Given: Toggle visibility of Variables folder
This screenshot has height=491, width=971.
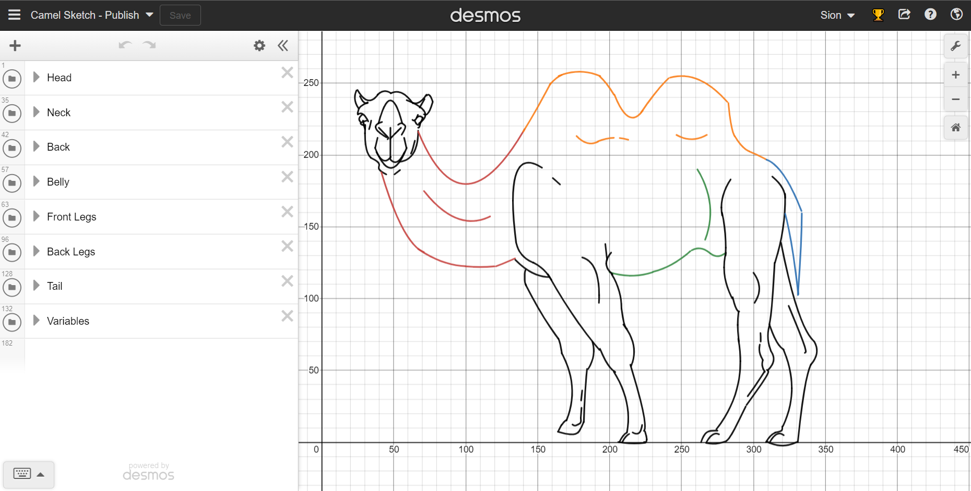Looking at the screenshot, I should coord(12,322).
